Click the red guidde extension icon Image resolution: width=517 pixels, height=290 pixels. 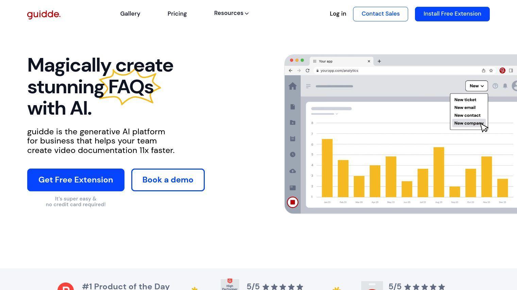point(502,71)
